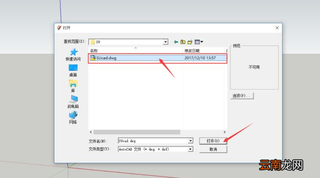320x178 pixels.
Task: Expand the file name (文件名) dropdown arrow
Action: click(190, 141)
